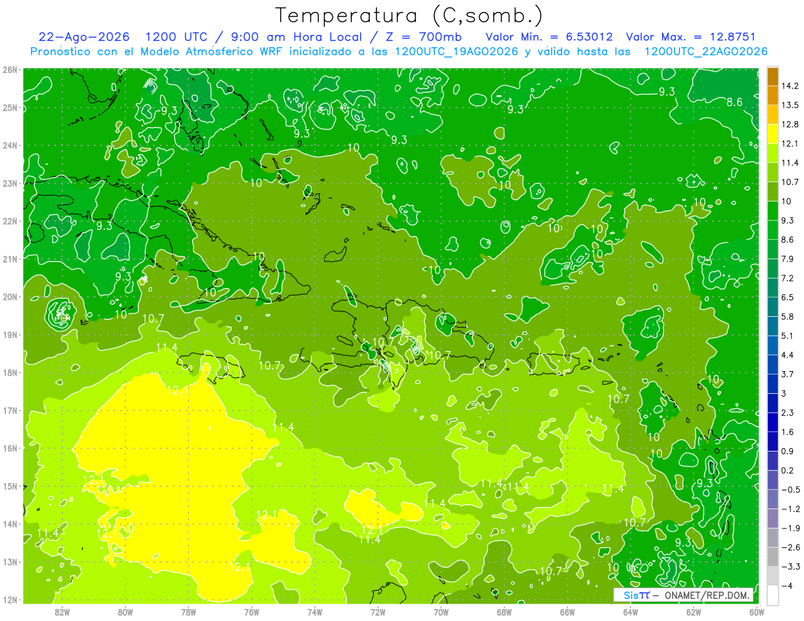Click the '-1.2' value in the color legend
The height and width of the screenshot is (621, 804).
pos(791,509)
